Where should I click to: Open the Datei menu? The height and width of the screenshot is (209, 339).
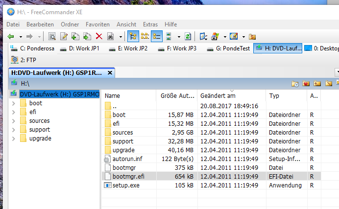click(13, 24)
